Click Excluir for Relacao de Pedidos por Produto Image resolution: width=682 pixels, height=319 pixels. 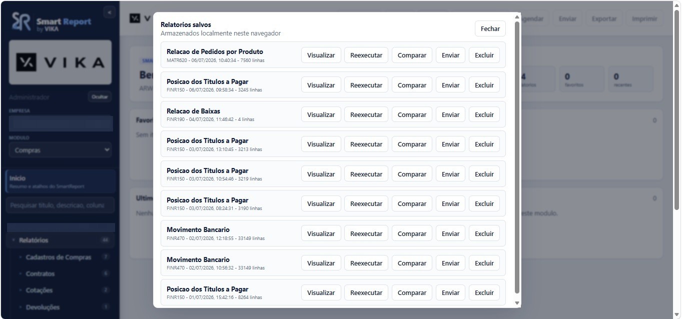point(484,55)
